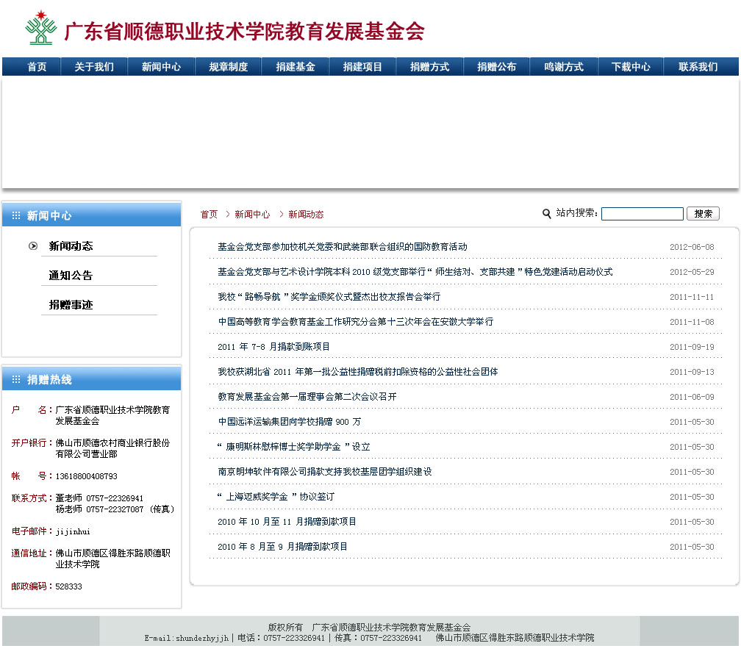Open 捐赠事迹 in the sidebar

[x=71, y=305]
